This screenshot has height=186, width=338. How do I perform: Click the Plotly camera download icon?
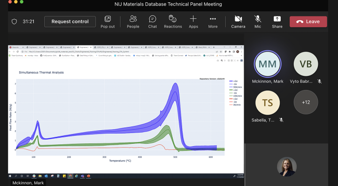(218, 60)
